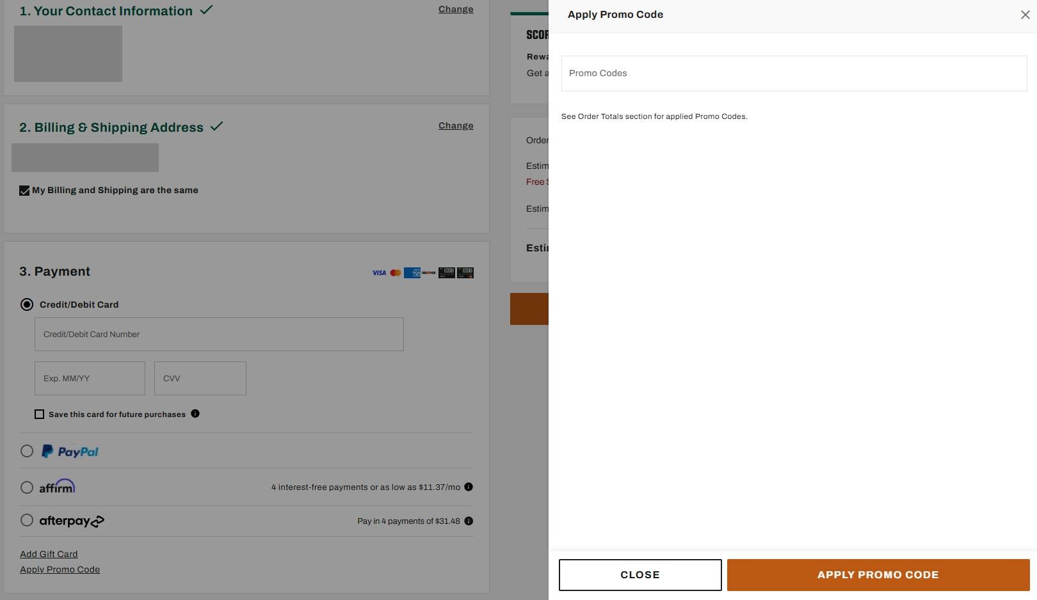The width and height of the screenshot is (1037, 600).
Task: Click the Visa card icon
Action: point(379,273)
